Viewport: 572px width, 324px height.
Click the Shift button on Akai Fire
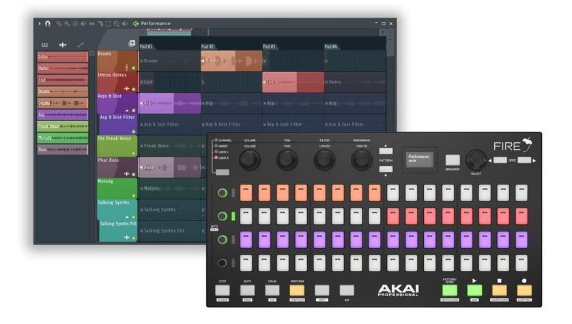pyautogui.click(x=321, y=290)
